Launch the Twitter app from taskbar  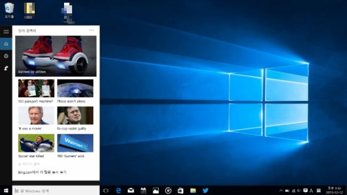206,191
